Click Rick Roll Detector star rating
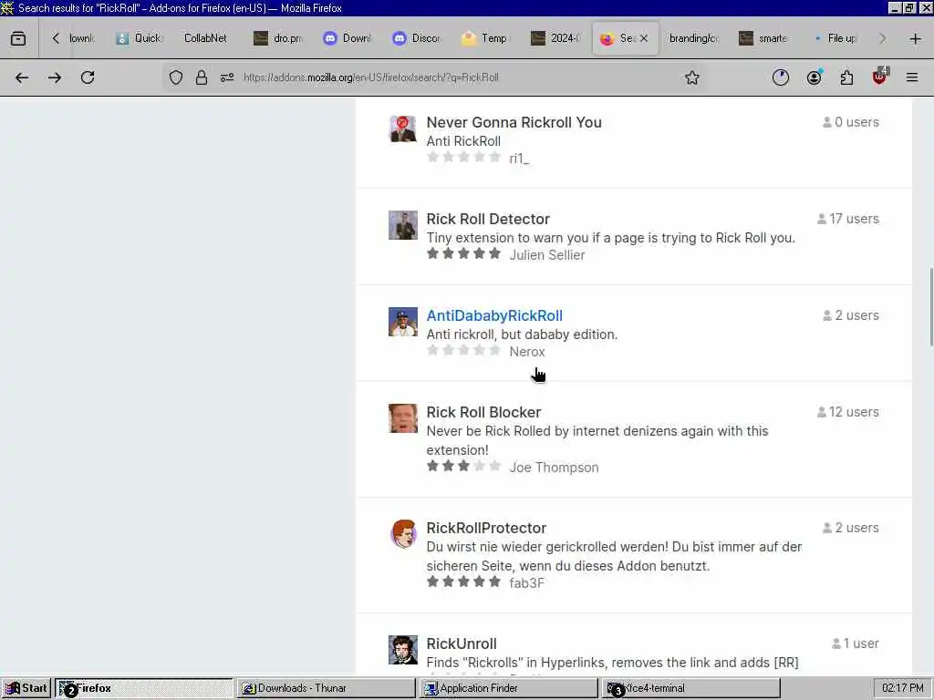 point(463,253)
